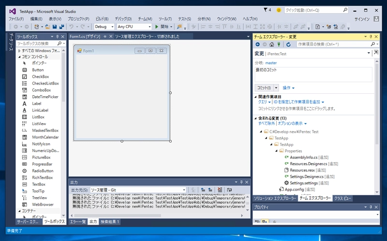Switch to ソリューション エクスプローラー tab

coord(275,198)
